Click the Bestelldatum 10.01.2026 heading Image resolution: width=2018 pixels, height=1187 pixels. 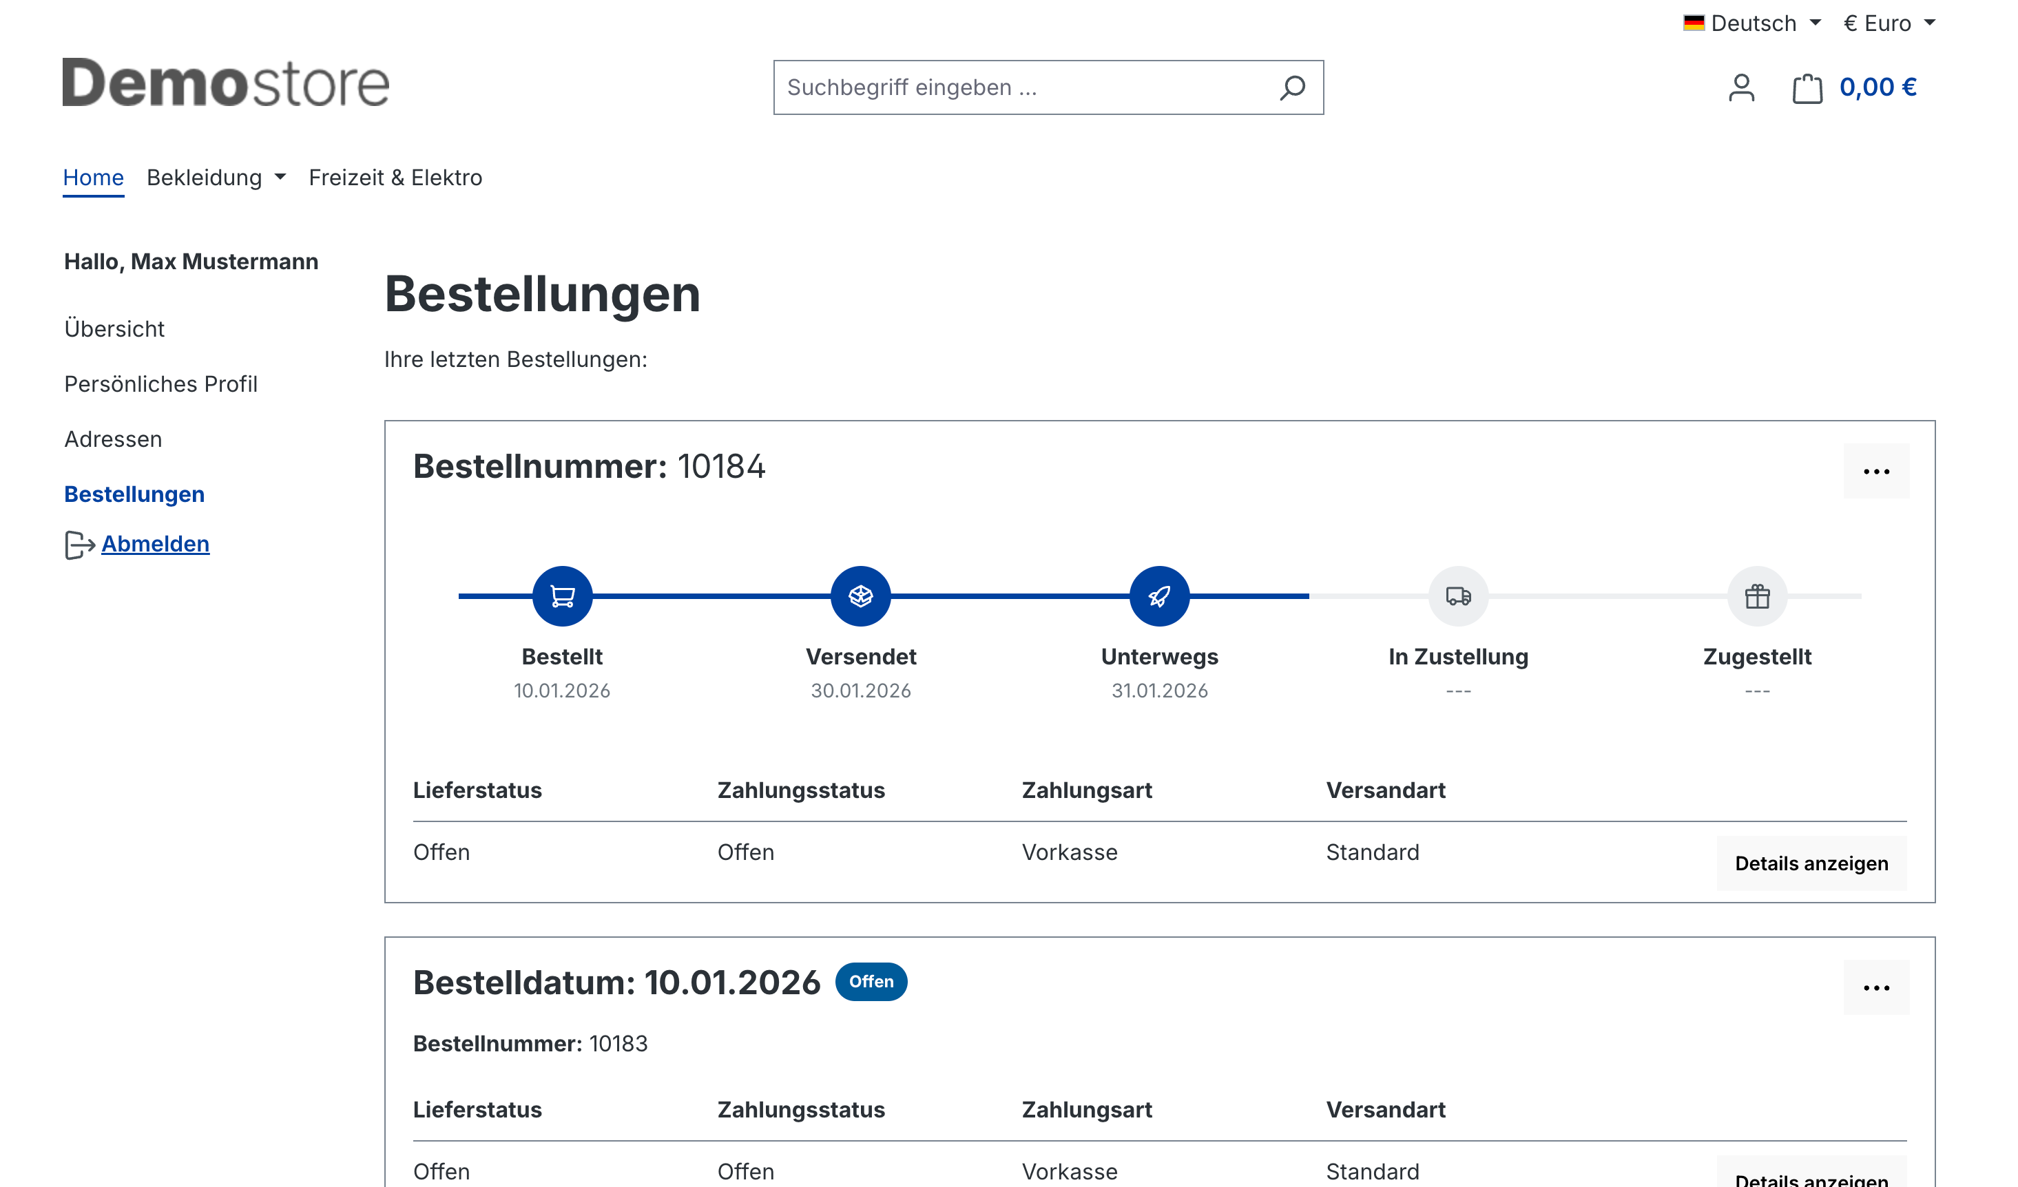pyautogui.click(x=616, y=983)
